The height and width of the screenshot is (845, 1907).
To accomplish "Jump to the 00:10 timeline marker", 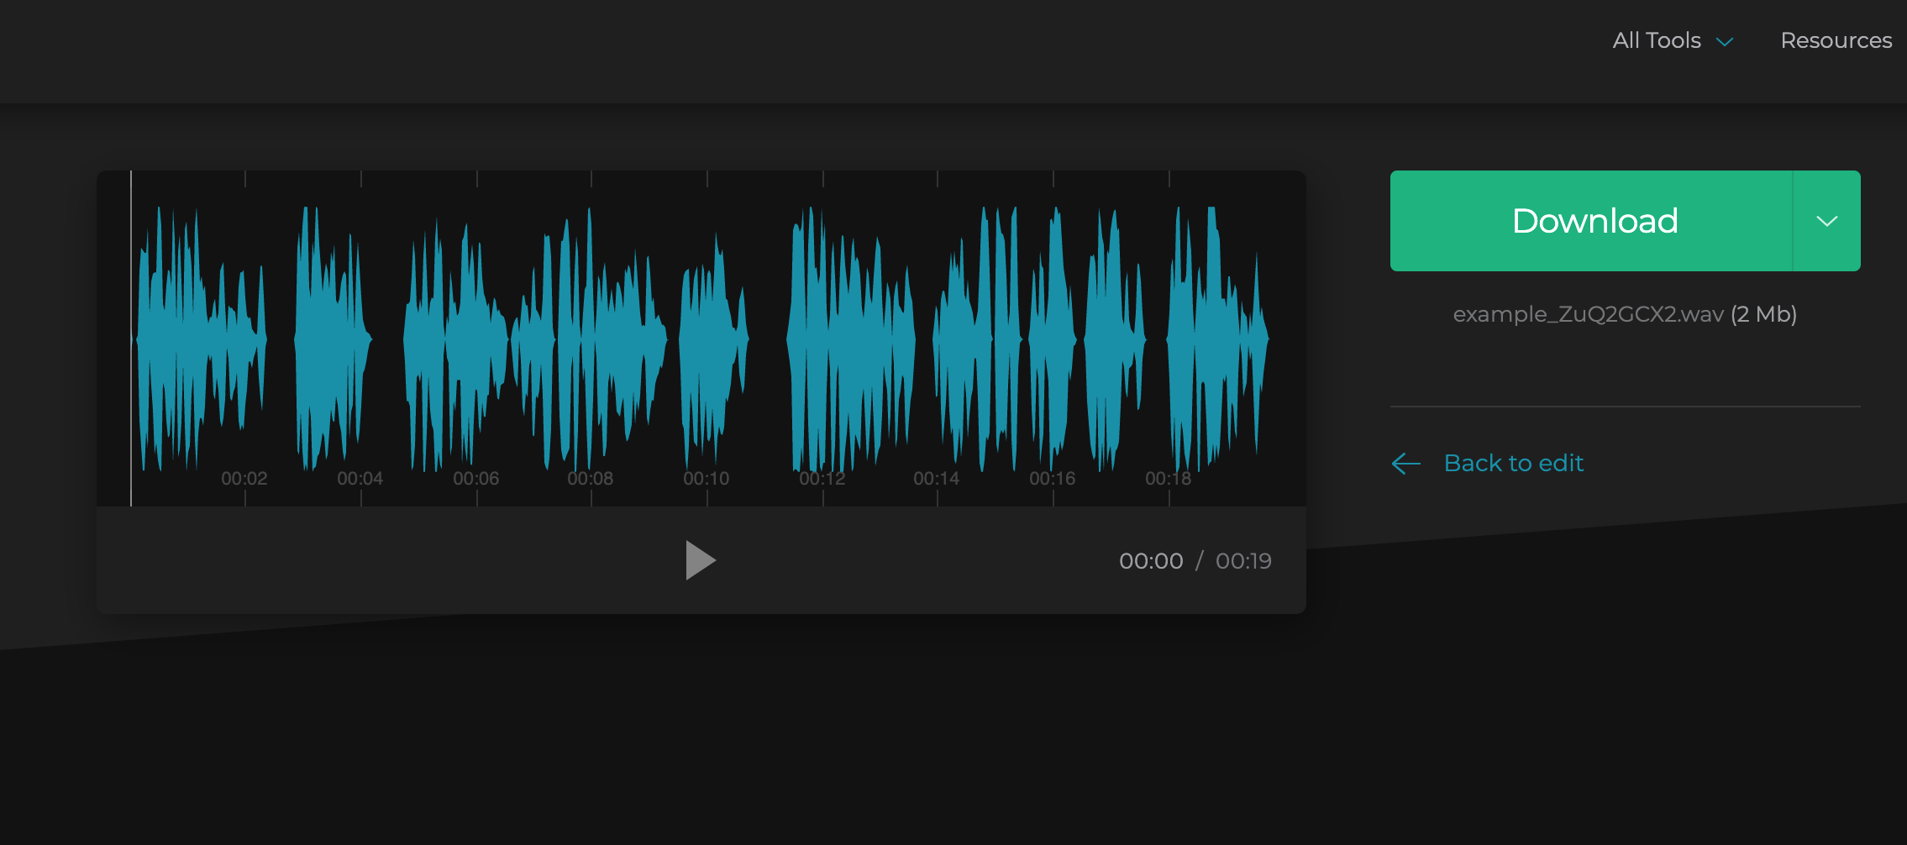I will click(707, 478).
